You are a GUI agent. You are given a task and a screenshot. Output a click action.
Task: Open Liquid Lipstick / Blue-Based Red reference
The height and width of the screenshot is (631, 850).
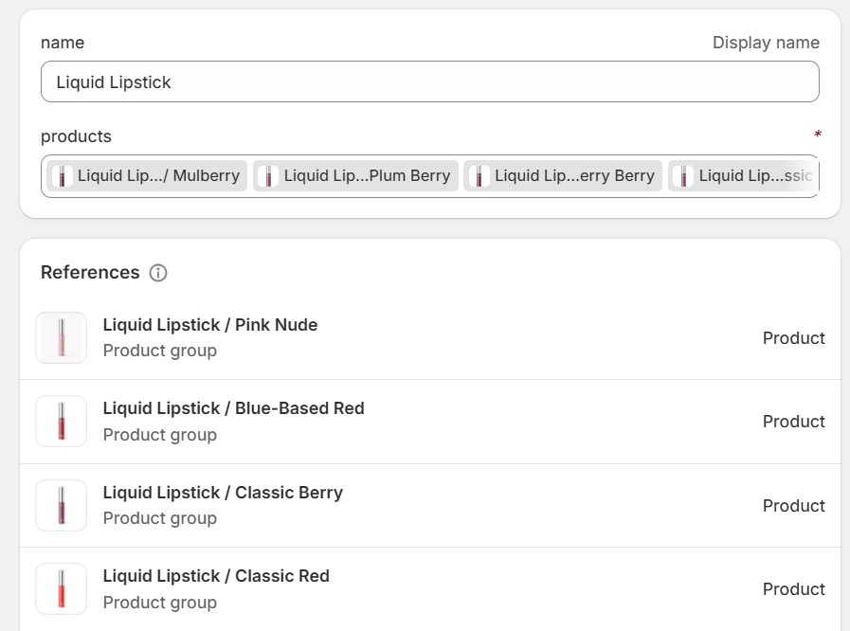[430, 422]
